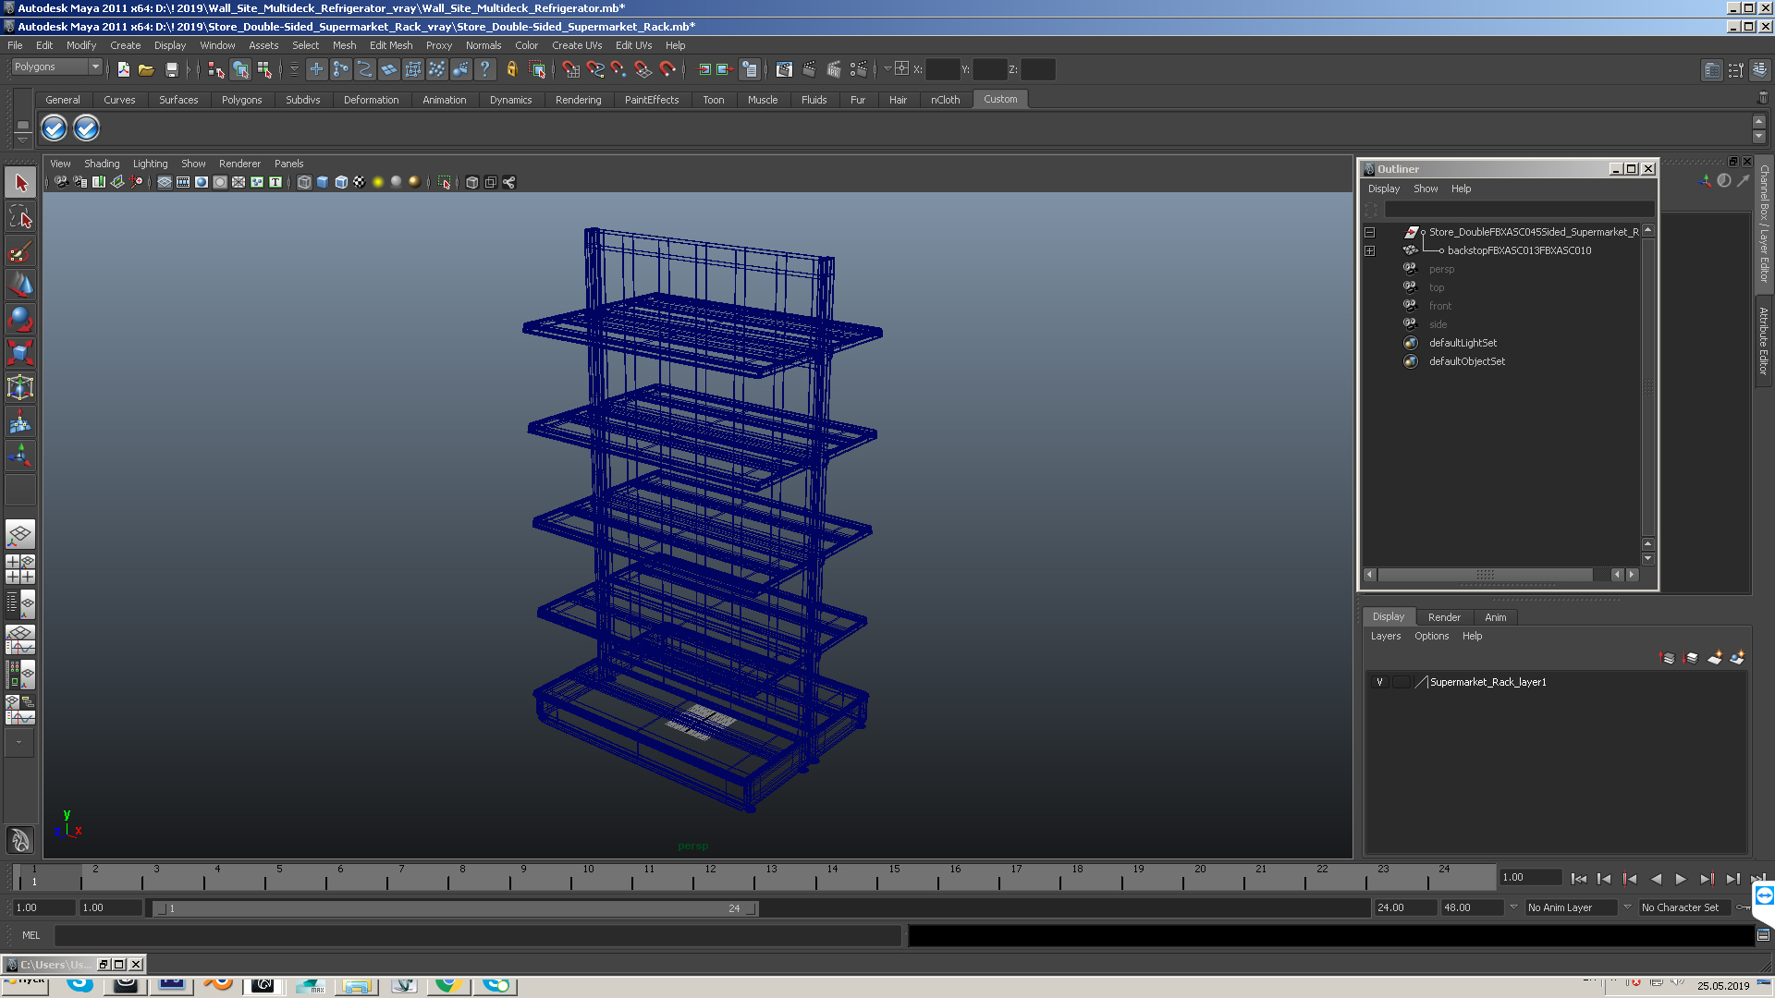This screenshot has height=998, width=1775.
Task: Select the arrow Select tool in toolbox
Action: pyautogui.click(x=20, y=183)
